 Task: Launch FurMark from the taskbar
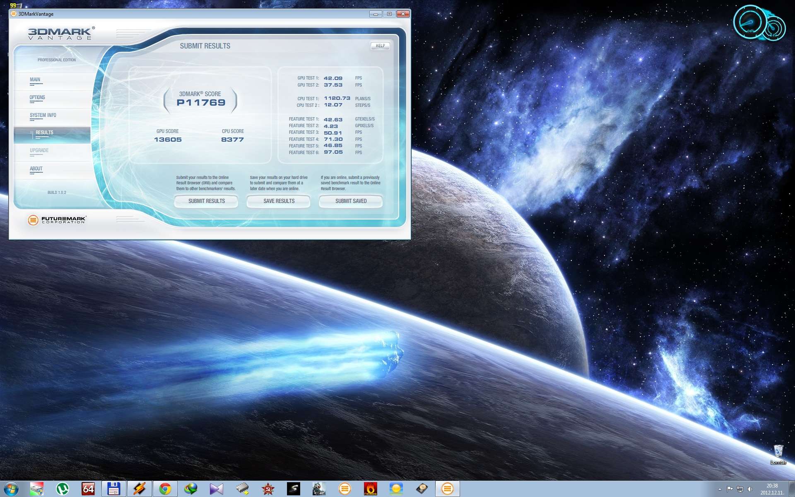(371, 489)
